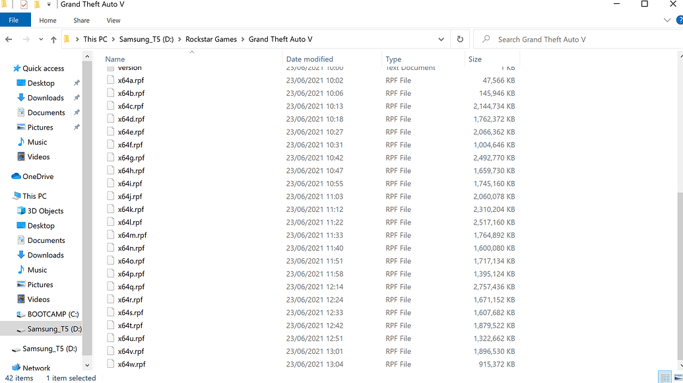The width and height of the screenshot is (683, 383).
Task: Open Music under This PC
Action: 37,270
